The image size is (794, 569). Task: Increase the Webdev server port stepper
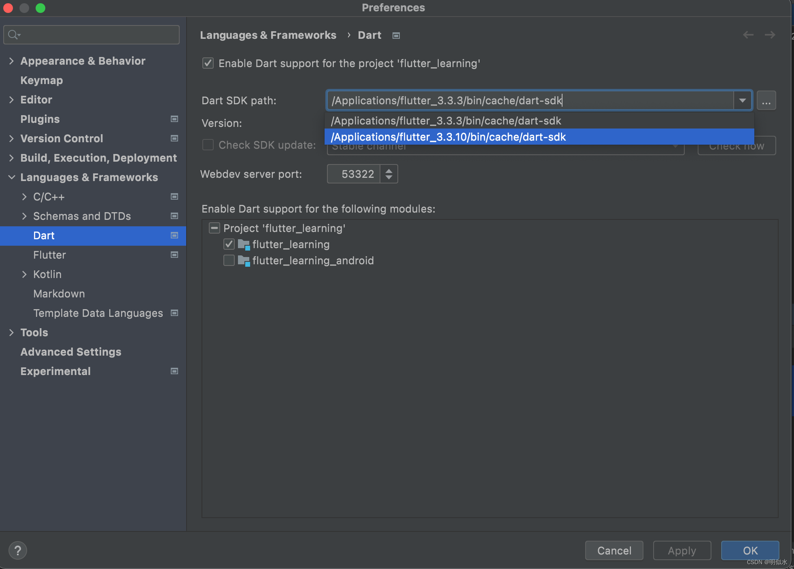[x=389, y=171]
